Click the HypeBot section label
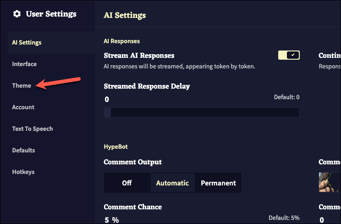The height and width of the screenshot is (224, 341). click(x=115, y=147)
